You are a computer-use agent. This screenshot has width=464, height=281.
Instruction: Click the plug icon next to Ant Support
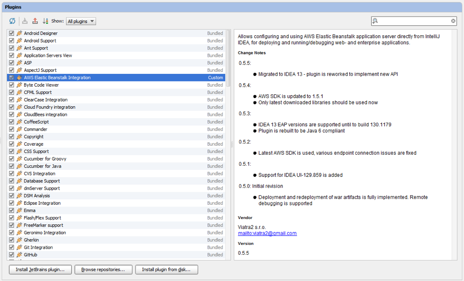(19, 48)
